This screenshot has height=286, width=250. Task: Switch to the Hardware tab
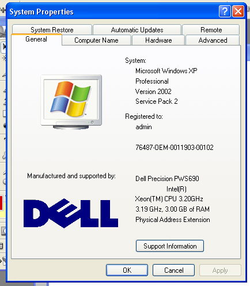coord(158,40)
